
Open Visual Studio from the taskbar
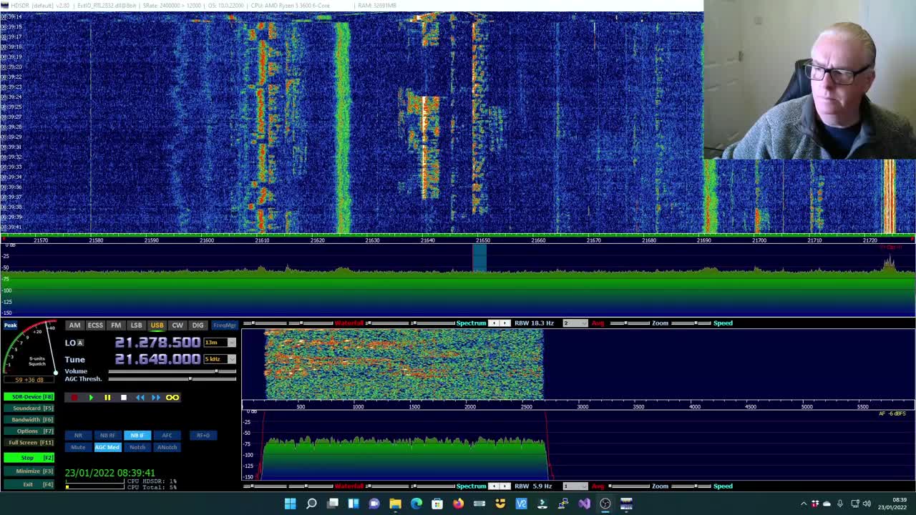click(585, 504)
